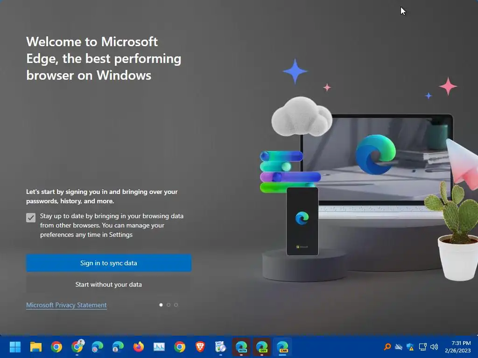Choose Start without your data

click(108, 284)
